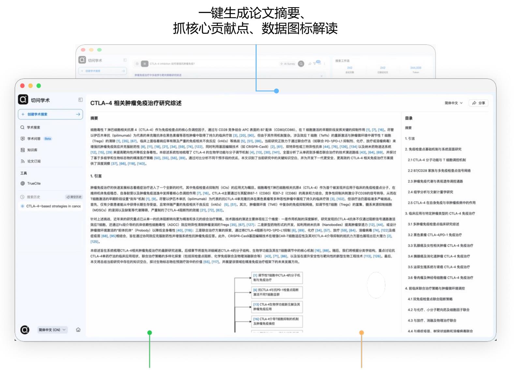The image size is (520, 370).
Task: Go to section 3.2 黑色素瘤 CTLA-4/PD-1 免疫治疗
Action: coord(435,235)
